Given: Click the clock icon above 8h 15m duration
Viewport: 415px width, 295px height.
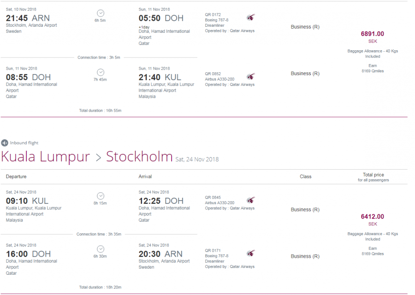Looking at the screenshot, I should (x=101, y=196).
